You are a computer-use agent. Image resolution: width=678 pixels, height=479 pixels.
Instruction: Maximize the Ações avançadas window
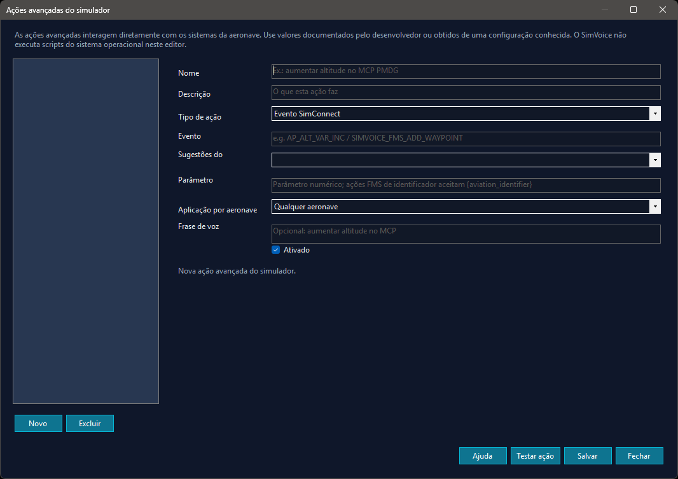pos(633,10)
